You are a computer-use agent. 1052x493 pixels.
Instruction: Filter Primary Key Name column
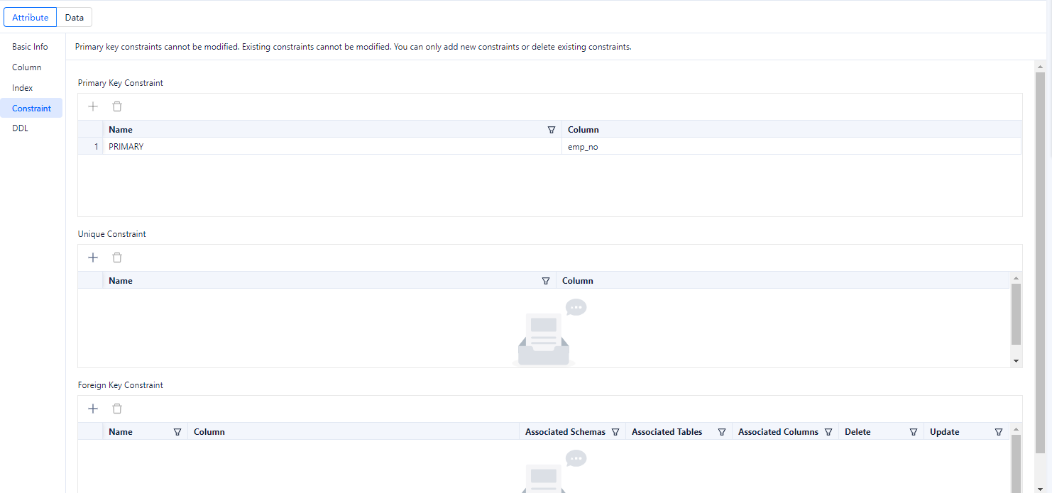pos(552,130)
